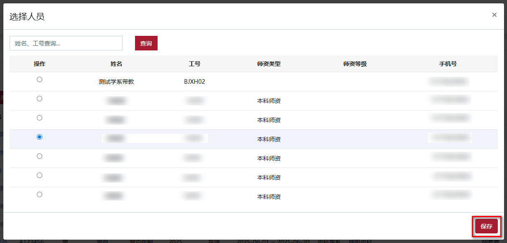
Task: Click the 选择人员 dialog title
Action: pyautogui.click(x=27, y=17)
